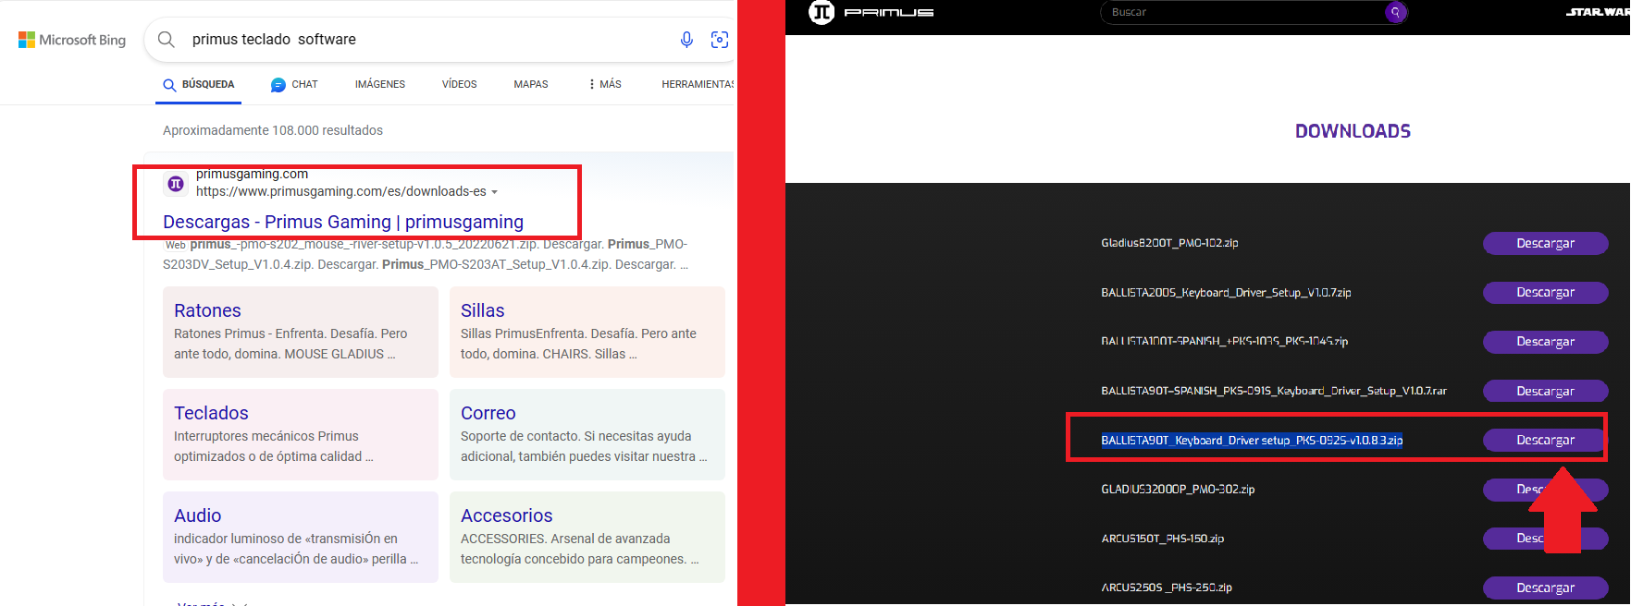Click the Microsoft Bing logo
This screenshot has height=606, width=1631.
click(x=72, y=40)
